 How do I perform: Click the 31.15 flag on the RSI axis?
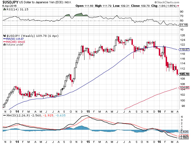pyautogui.click(x=183, y=25)
